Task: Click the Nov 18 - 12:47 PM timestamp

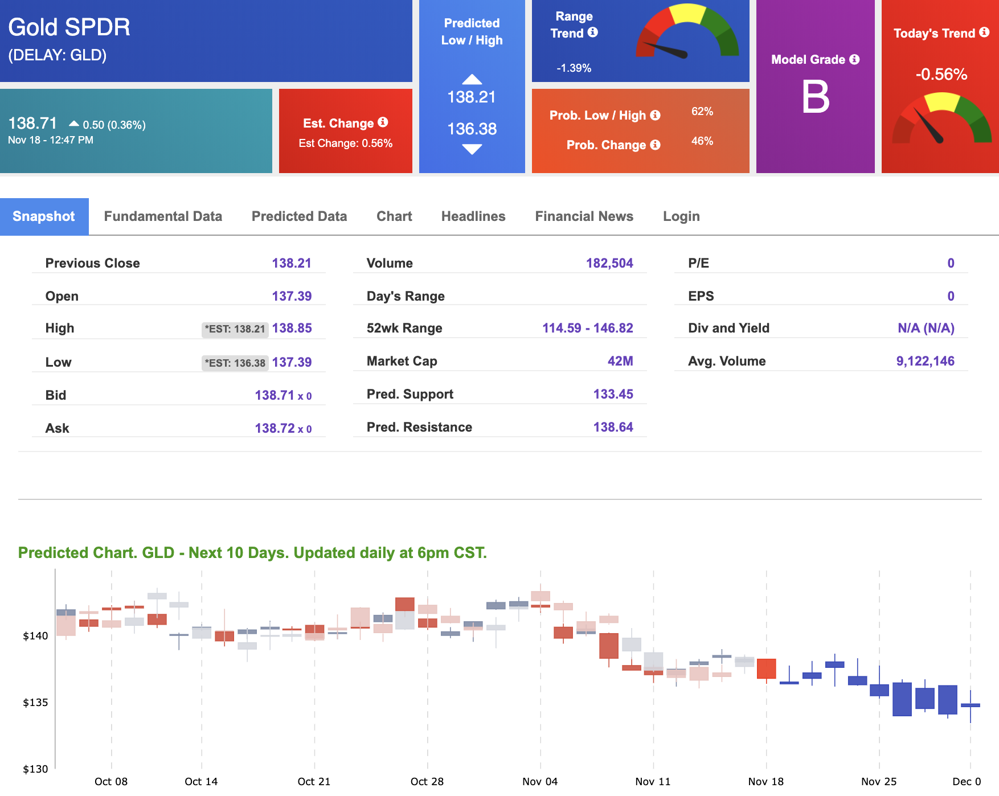Action: point(51,140)
